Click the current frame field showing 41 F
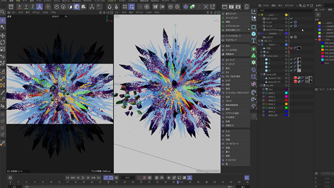 (128, 178)
